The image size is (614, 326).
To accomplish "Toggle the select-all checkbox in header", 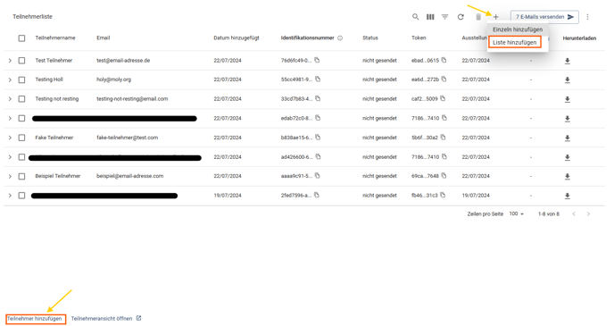I will (21, 38).
